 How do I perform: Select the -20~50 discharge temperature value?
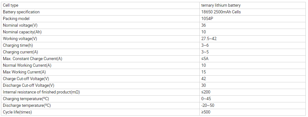coord(208,106)
